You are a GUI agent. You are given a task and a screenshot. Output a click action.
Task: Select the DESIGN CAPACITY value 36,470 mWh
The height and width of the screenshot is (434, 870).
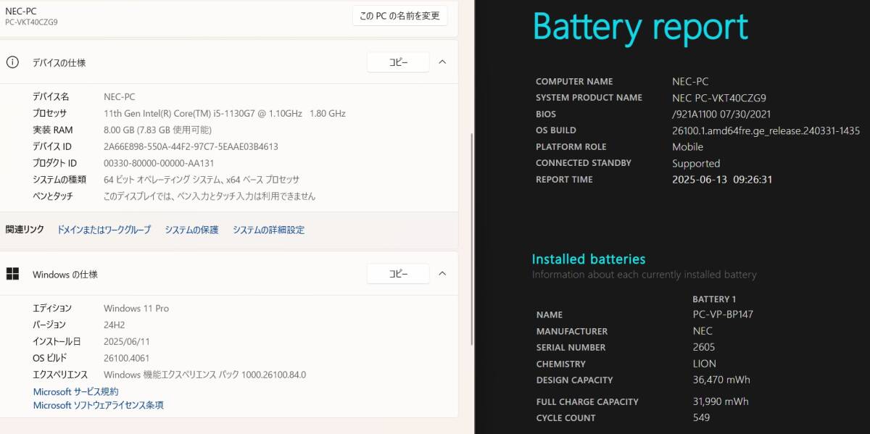(721, 380)
